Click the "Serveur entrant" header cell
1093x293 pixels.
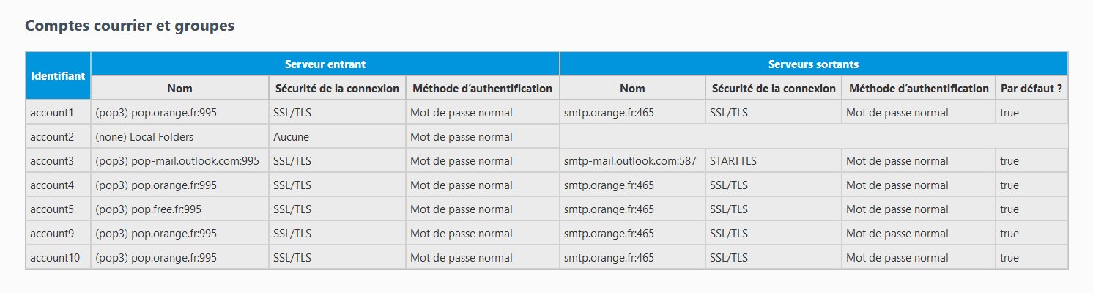pos(325,64)
